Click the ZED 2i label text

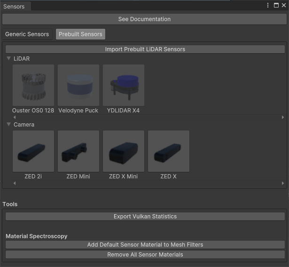coord(33,176)
